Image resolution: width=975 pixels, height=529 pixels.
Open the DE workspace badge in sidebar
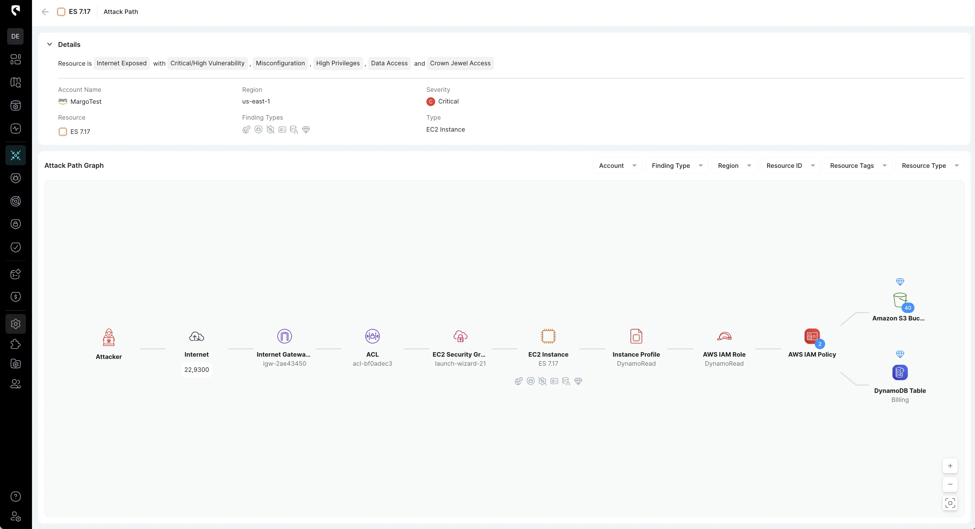click(16, 36)
